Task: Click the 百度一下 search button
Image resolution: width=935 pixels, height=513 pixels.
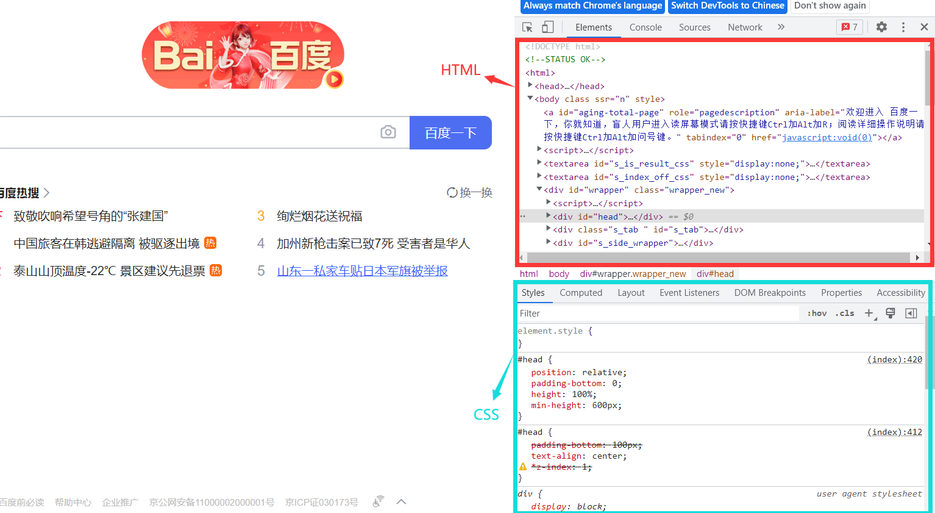Action: (450, 132)
